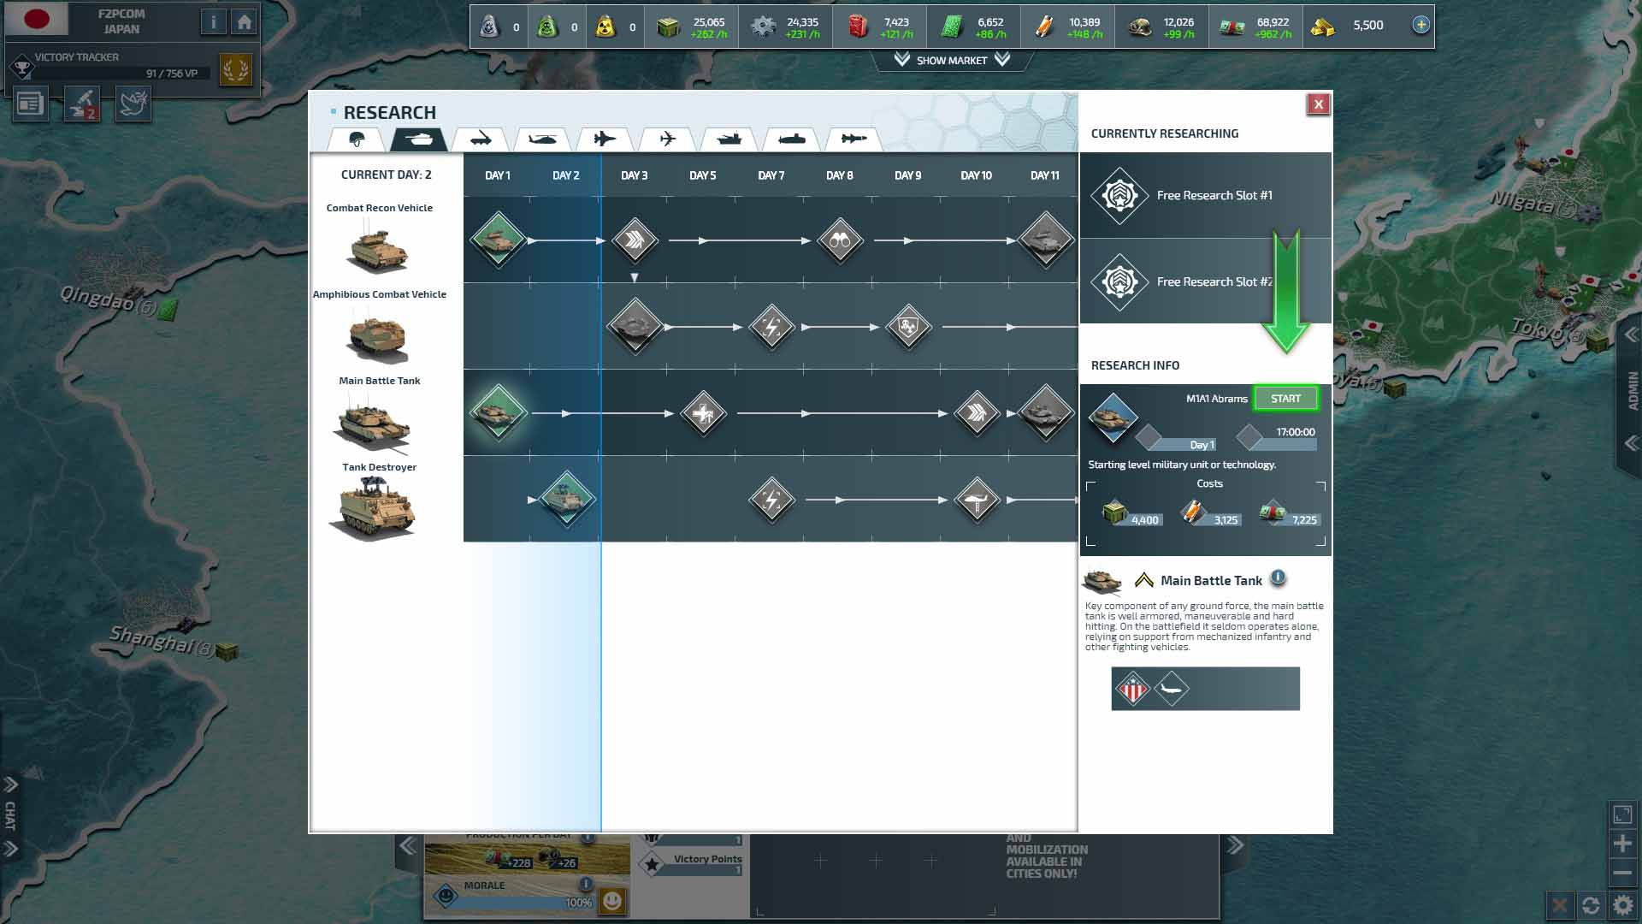
Task: Select the submarine research tab
Action: tap(791, 139)
